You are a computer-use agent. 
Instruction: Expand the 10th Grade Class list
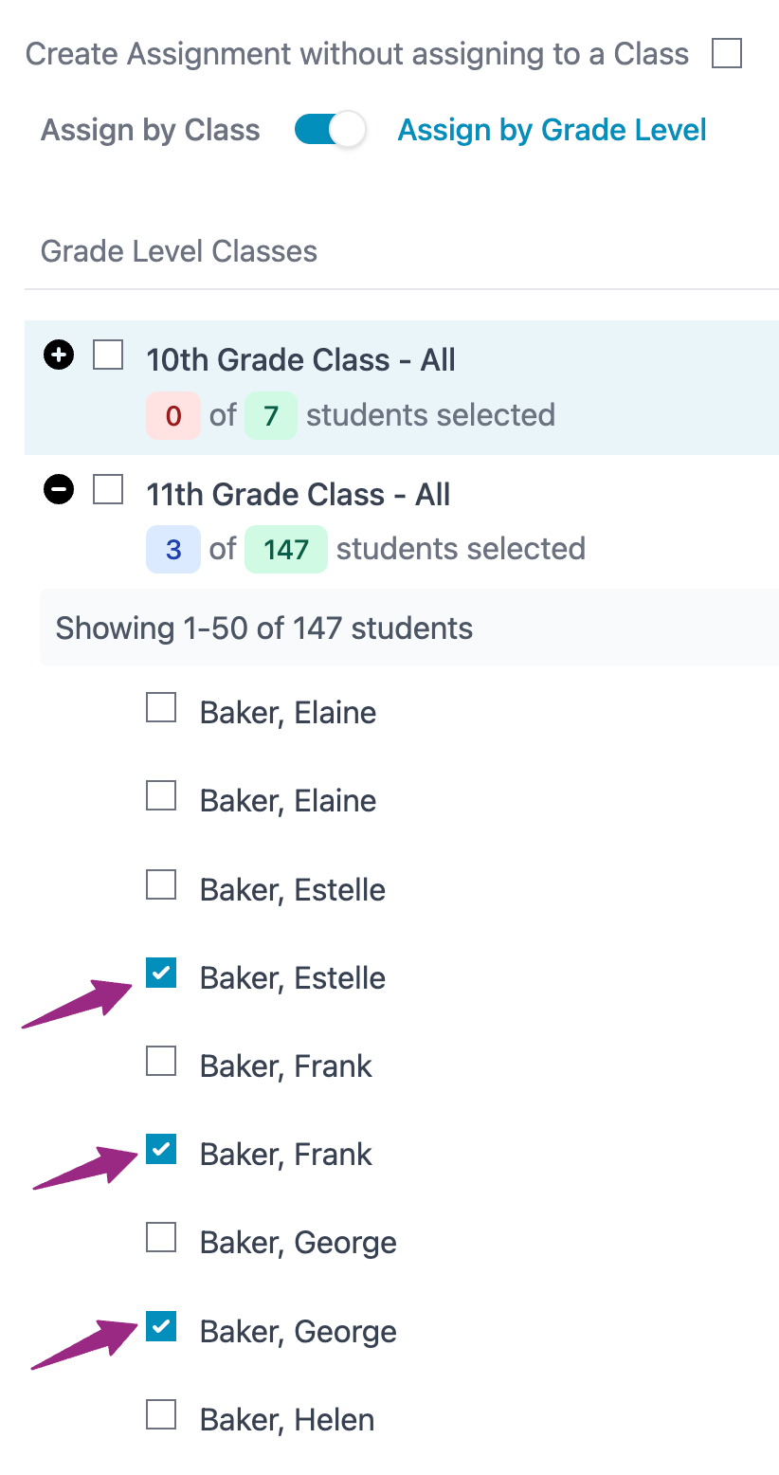[59, 356]
